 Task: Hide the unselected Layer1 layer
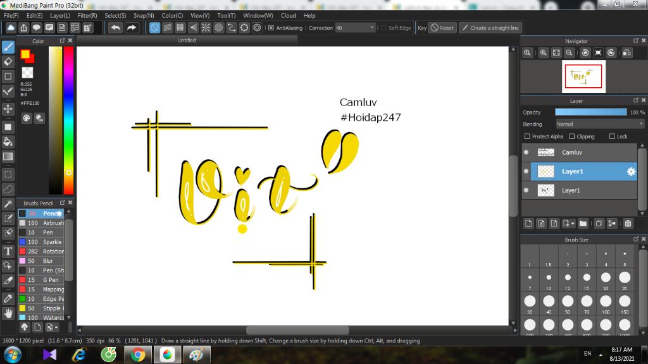click(526, 190)
